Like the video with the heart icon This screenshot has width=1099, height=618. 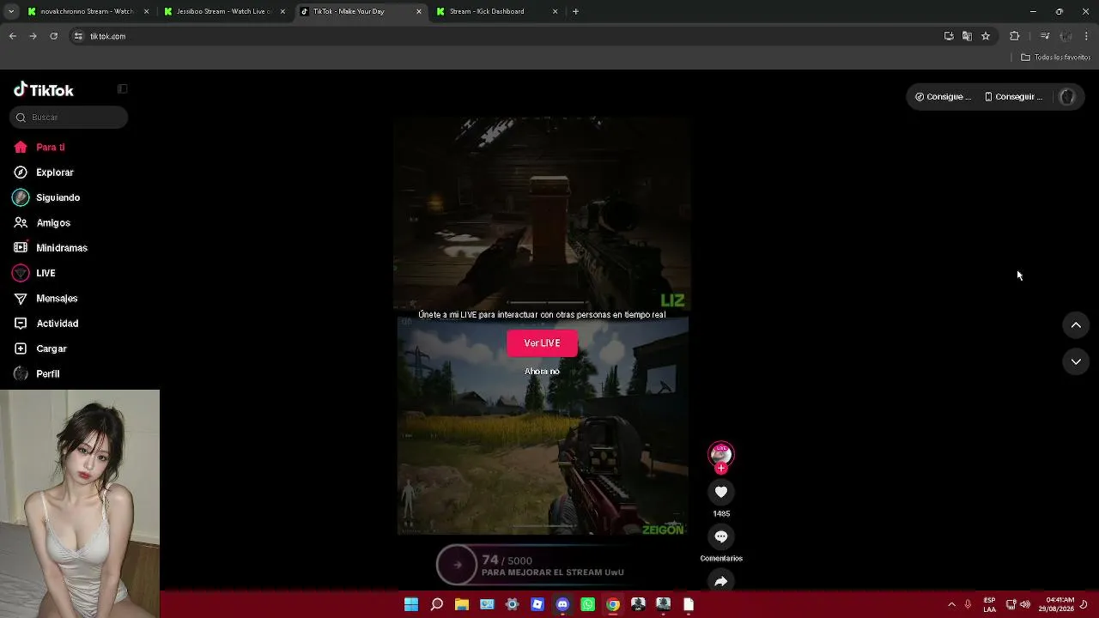point(721,492)
